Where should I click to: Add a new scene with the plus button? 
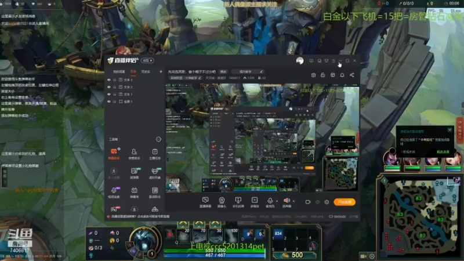point(161,71)
